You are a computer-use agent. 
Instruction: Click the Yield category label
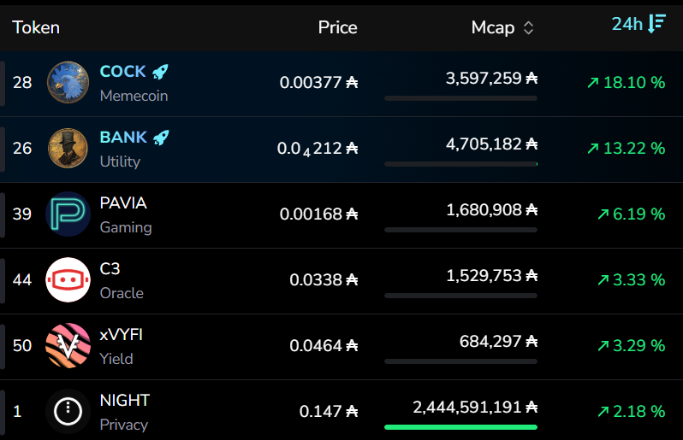pos(116,359)
